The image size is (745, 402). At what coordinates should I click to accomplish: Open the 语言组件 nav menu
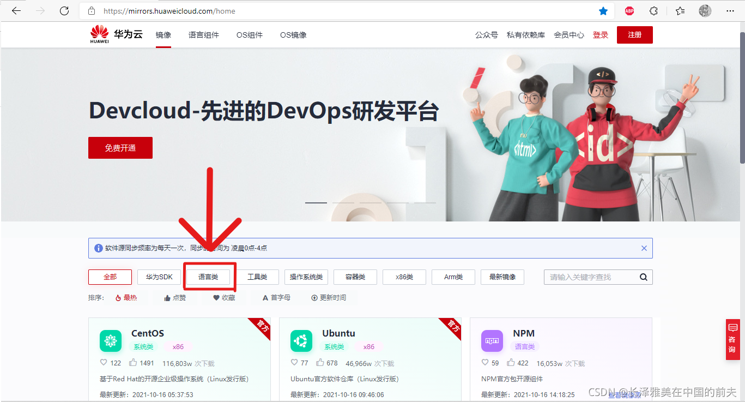point(204,35)
